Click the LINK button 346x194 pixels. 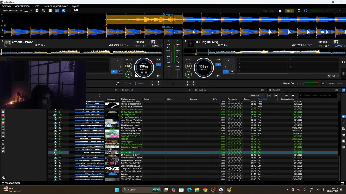pos(75,10)
